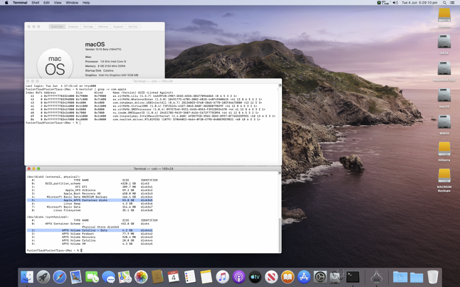Open the View menu
This screenshot has width=460, height=287.
click(x=57, y=3)
